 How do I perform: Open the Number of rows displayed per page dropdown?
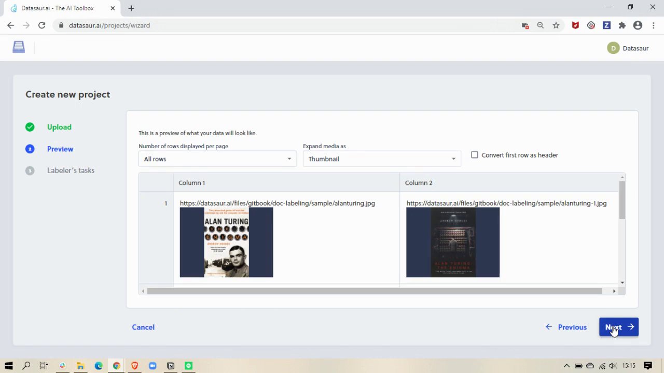coord(217,159)
